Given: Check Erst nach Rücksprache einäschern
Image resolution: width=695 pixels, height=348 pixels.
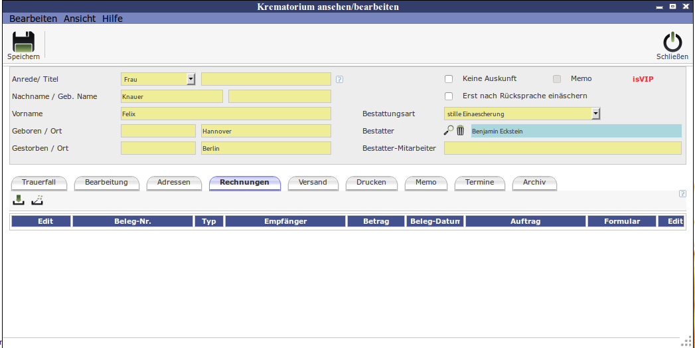Looking at the screenshot, I should click(x=449, y=96).
